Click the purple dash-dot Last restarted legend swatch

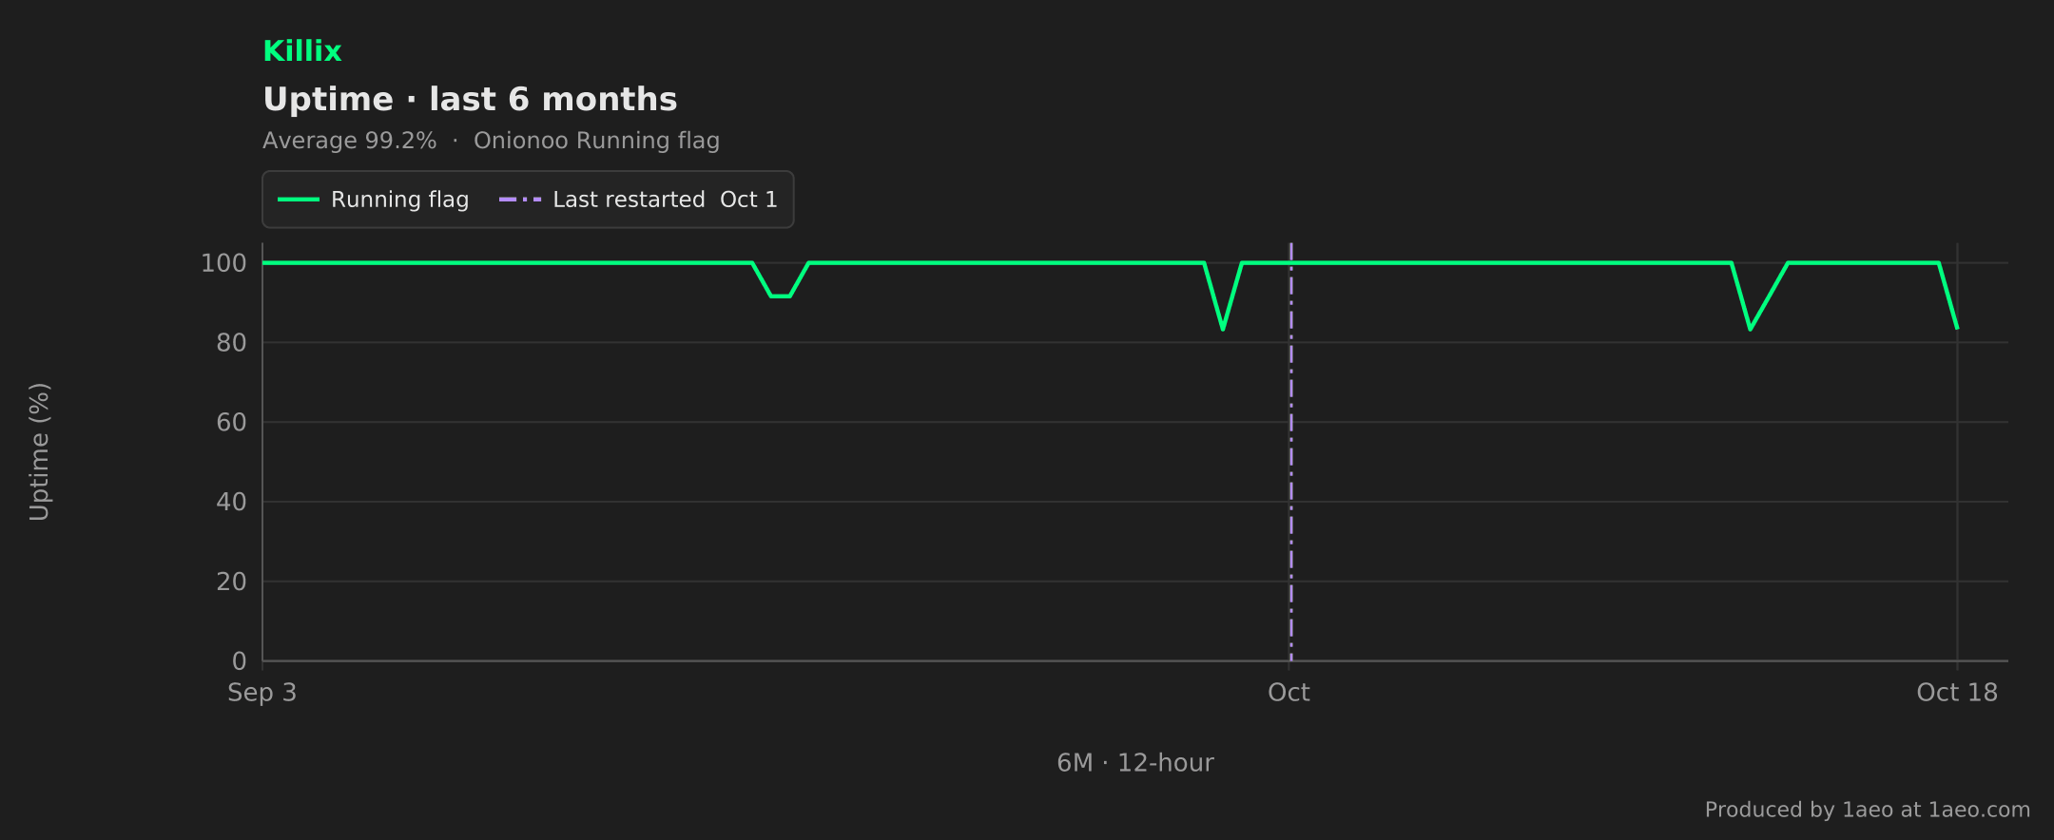[520, 200]
